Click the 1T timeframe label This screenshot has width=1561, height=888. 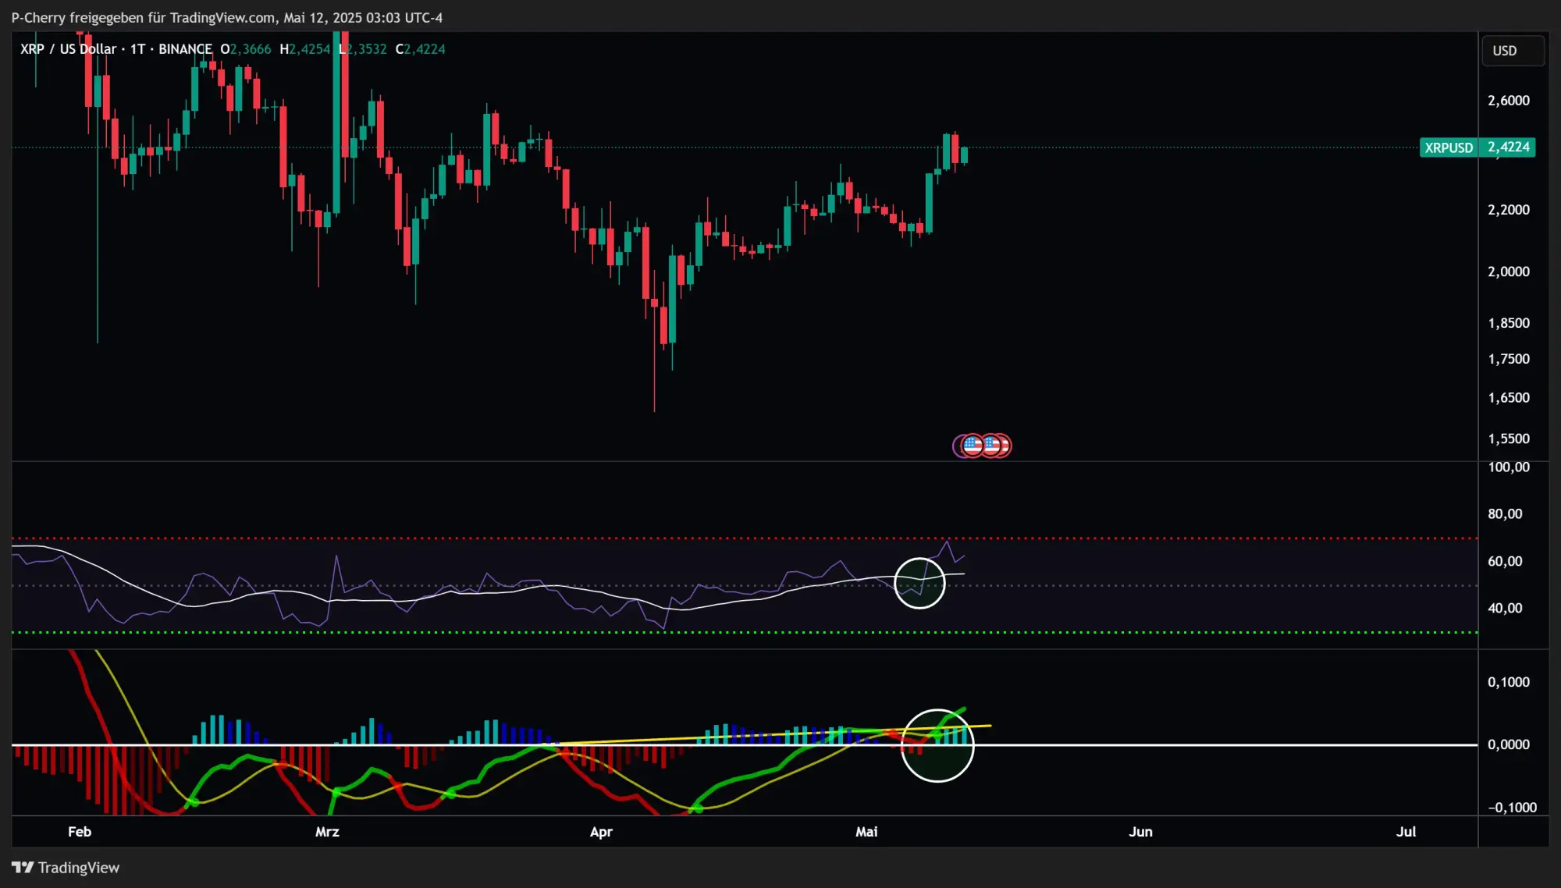pyautogui.click(x=137, y=49)
